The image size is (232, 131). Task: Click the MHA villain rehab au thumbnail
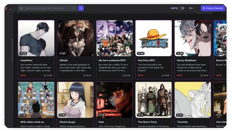(36, 100)
